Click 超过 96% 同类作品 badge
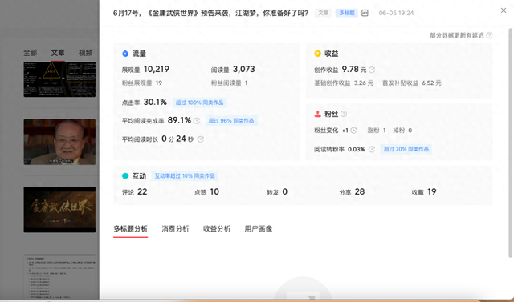The width and height of the screenshot is (514, 302). click(x=231, y=121)
